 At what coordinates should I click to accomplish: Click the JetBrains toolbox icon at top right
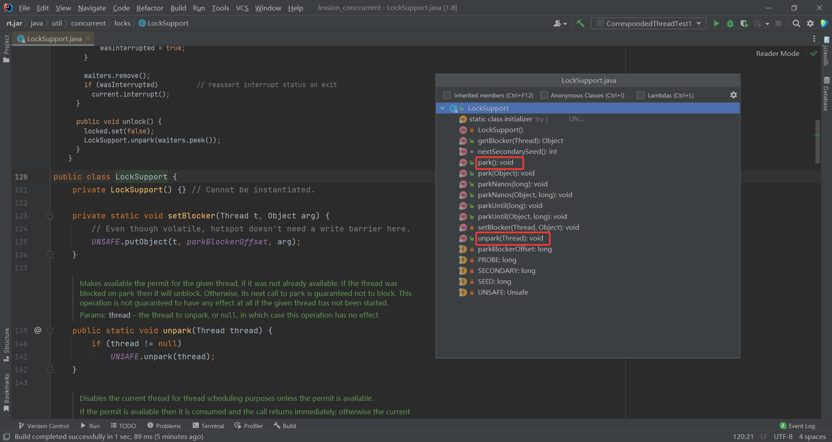click(x=824, y=23)
